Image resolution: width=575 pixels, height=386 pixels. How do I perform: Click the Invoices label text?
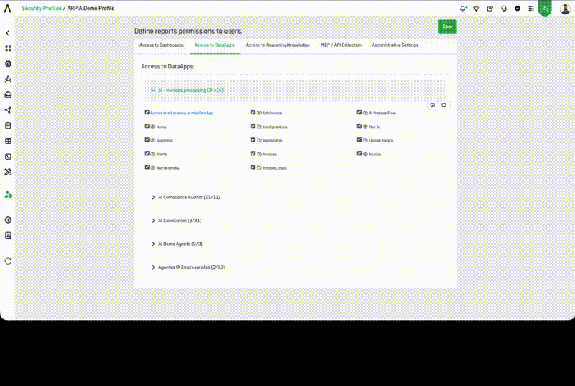tap(270, 155)
